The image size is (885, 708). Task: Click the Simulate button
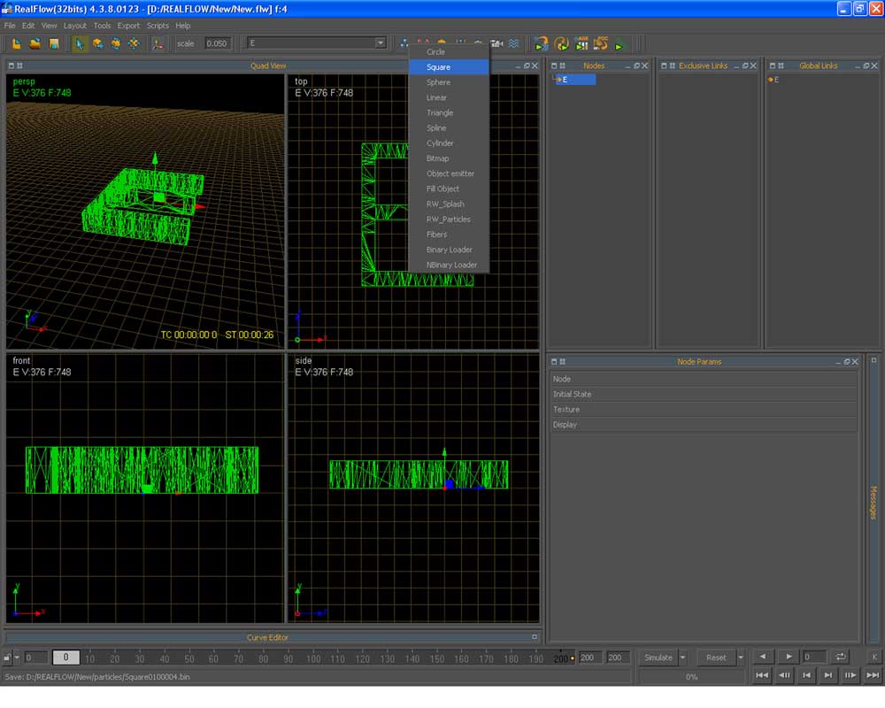click(x=658, y=658)
